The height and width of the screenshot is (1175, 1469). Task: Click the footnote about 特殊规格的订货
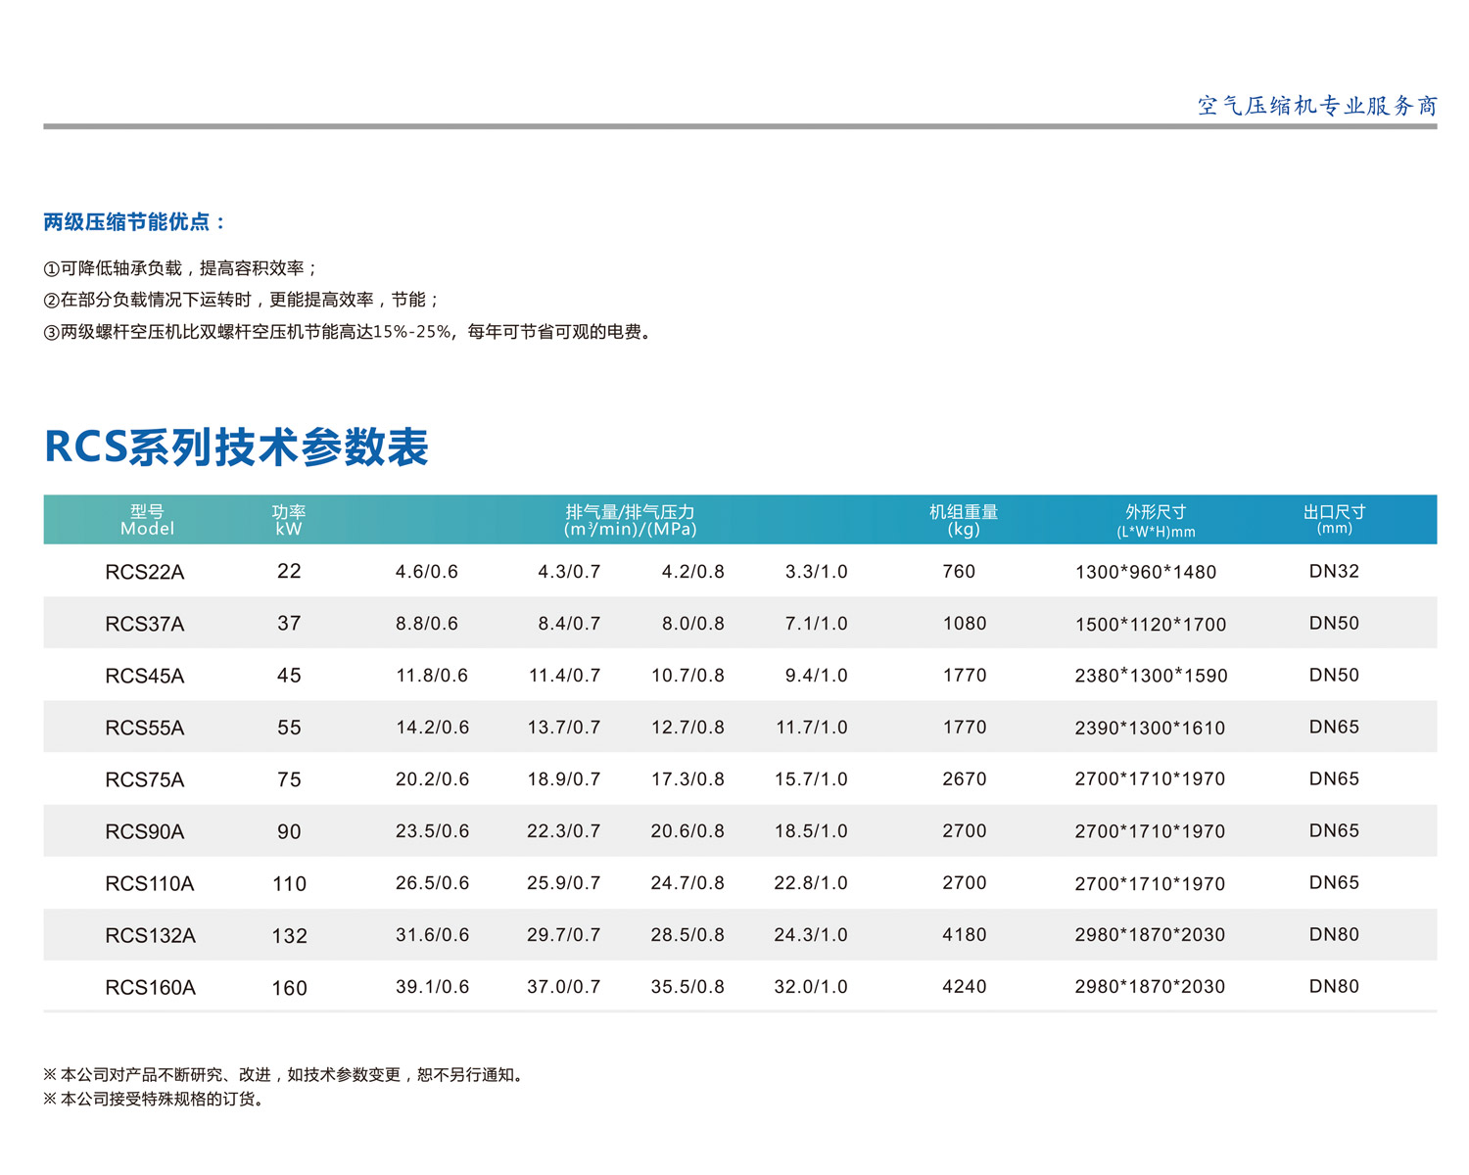(154, 1100)
